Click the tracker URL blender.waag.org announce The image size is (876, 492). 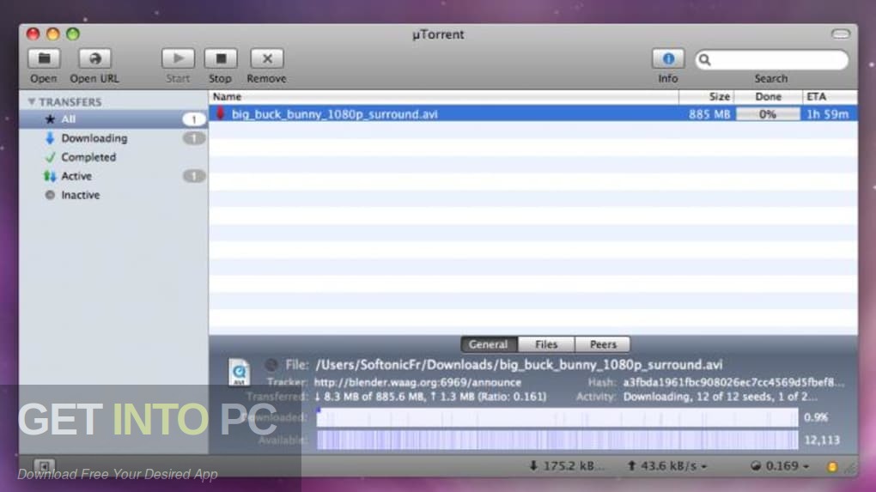417,383
